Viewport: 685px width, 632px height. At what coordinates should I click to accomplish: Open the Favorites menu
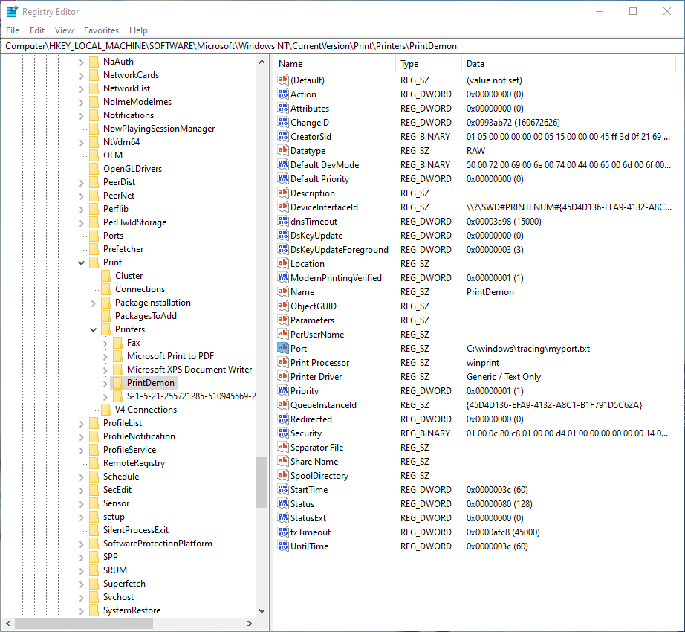click(101, 30)
